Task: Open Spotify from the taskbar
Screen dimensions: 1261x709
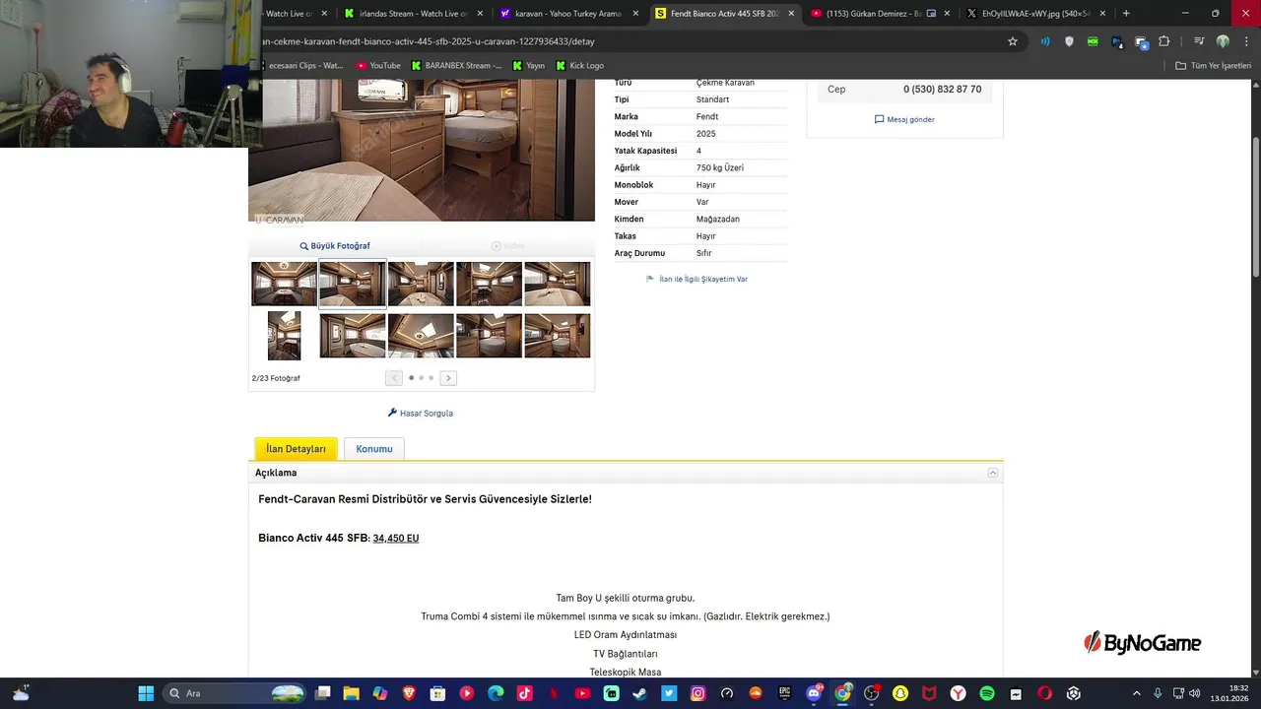Action: 987,693
